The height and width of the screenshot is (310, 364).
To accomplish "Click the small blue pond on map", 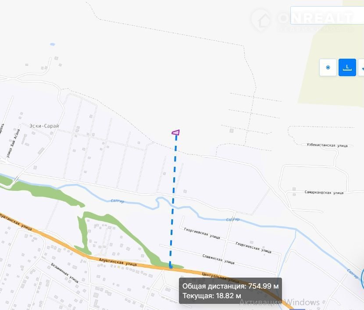I will tap(53, 44).
